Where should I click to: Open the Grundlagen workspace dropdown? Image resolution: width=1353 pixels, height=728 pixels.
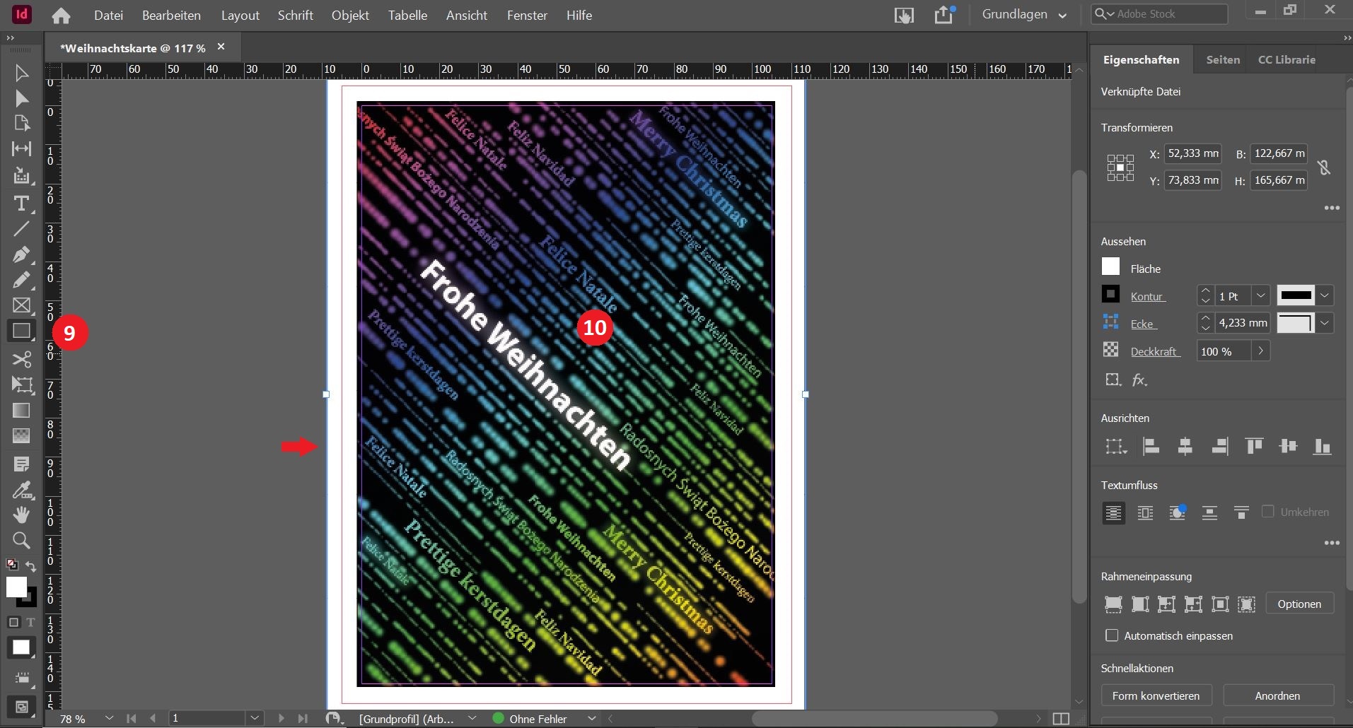[x=1024, y=15]
